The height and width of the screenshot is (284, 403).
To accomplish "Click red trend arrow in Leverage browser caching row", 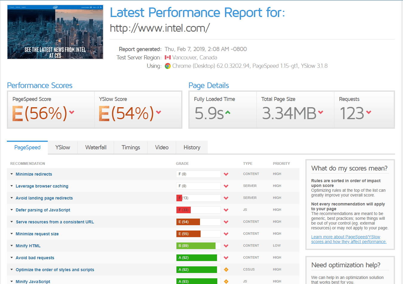I will [226, 186].
